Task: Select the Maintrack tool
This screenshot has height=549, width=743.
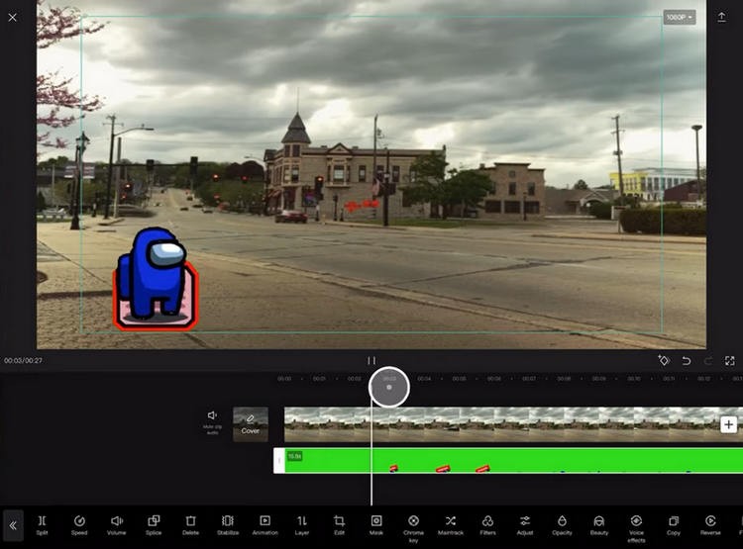Action: coord(451,525)
